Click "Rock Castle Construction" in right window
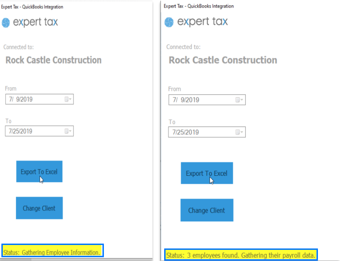 click(223, 60)
